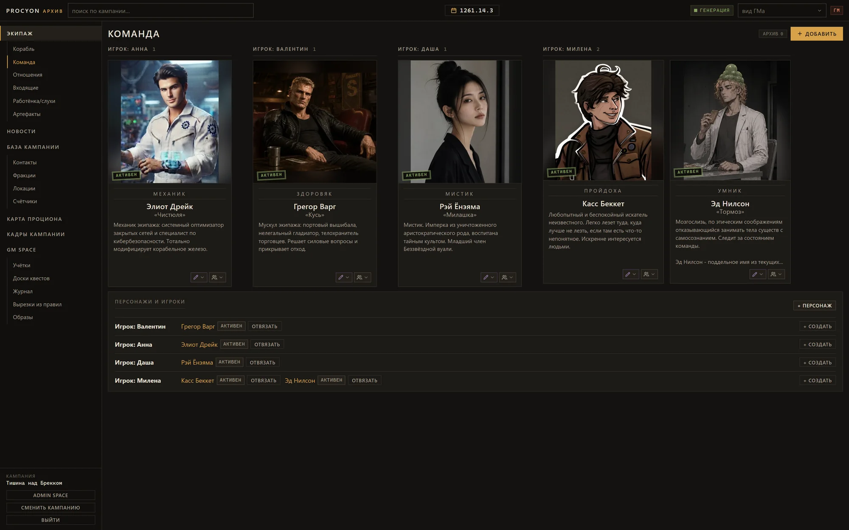Image resolution: width=849 pixels, height=530 pixels.
Task: Click the calendar date 1261.14.3
Action: coord(472,10)
